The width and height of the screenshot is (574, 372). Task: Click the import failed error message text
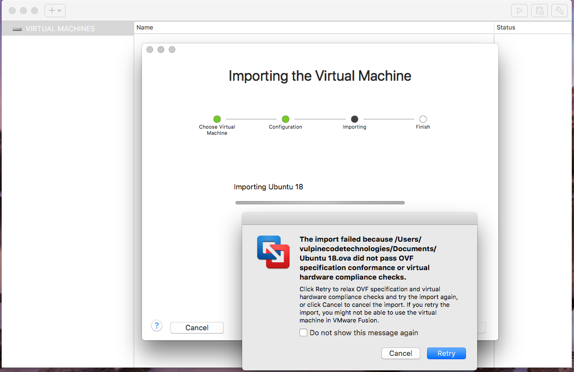368,258
